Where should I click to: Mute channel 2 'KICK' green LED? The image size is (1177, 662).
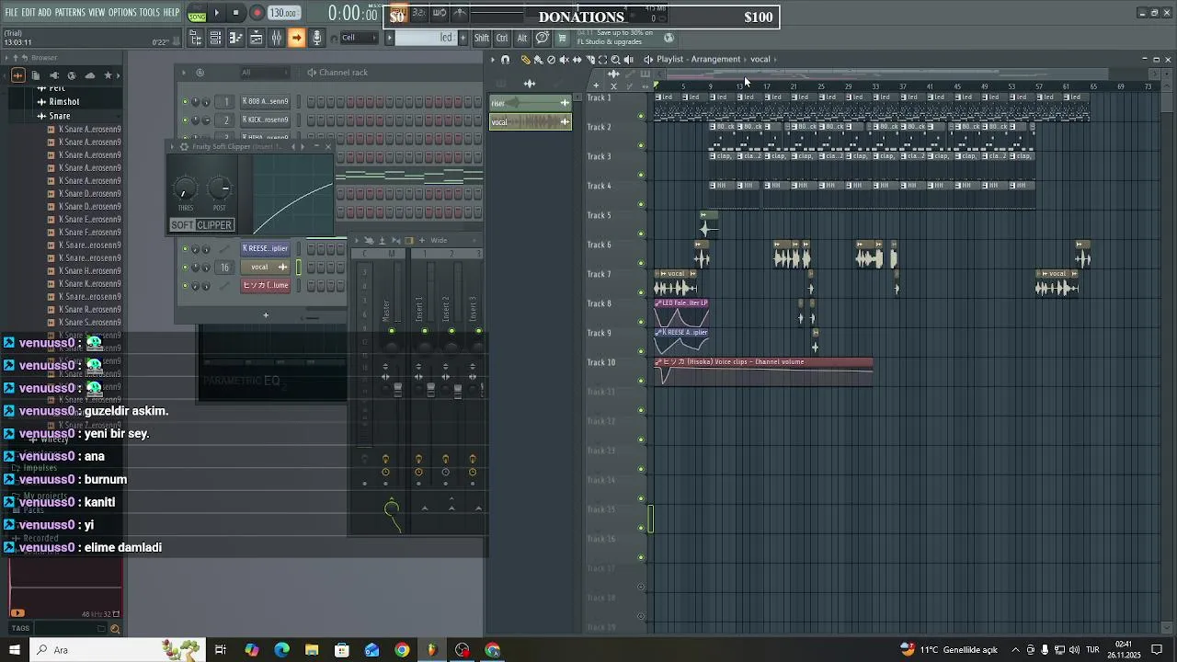tap(185, 120)
